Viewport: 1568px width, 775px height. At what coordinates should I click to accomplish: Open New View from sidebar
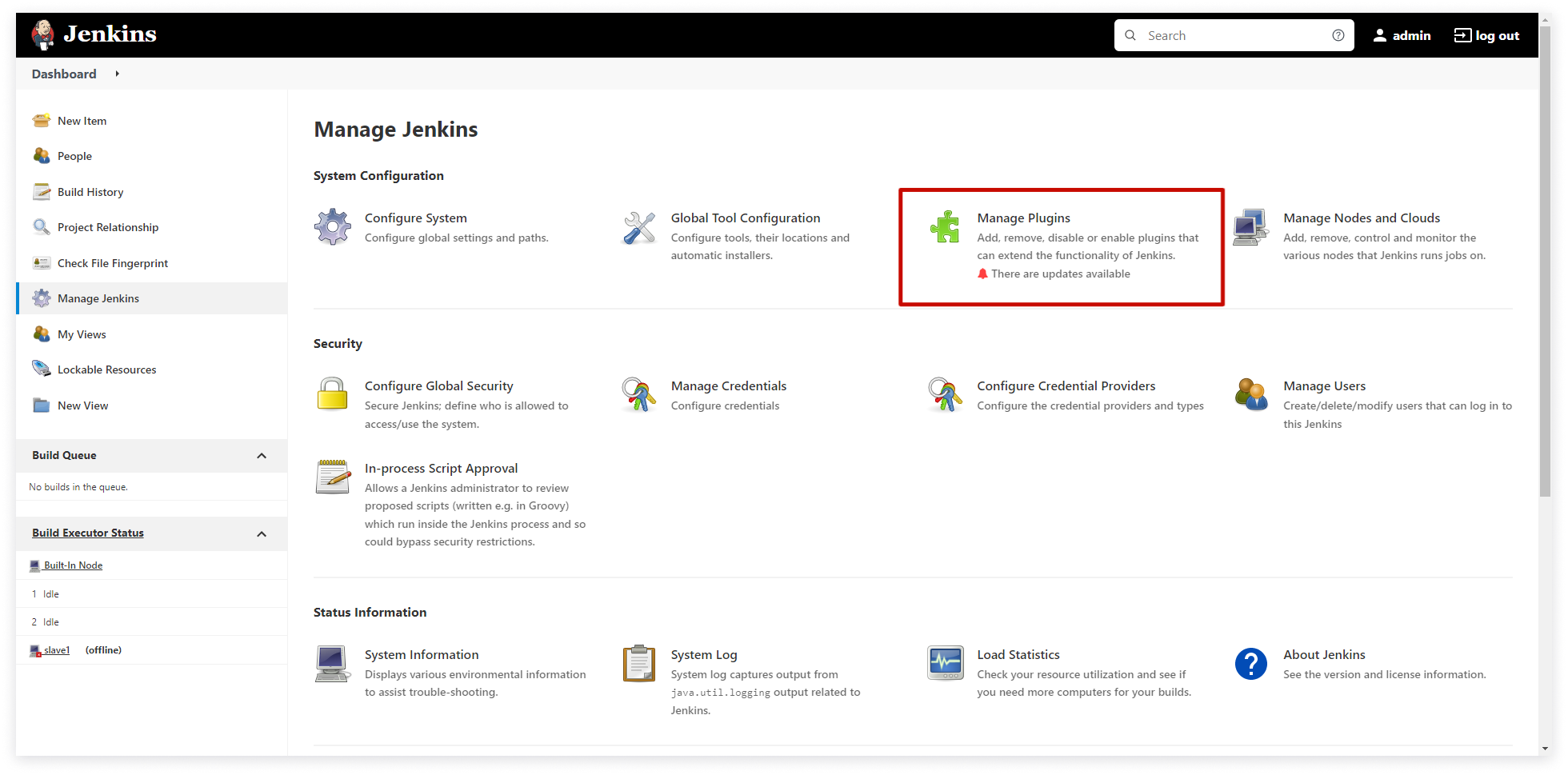click(x=82, y=405)
